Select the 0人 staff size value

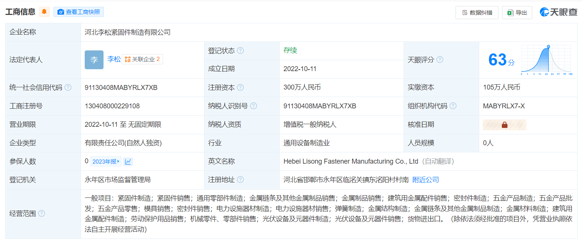(x=488, y=143)
